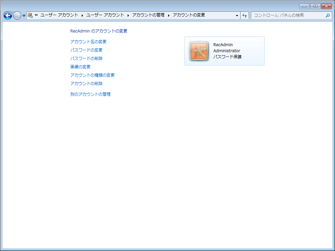Open the アカウント名の変更 link
The image size is (335, 251).
click(x=88, y=42)
